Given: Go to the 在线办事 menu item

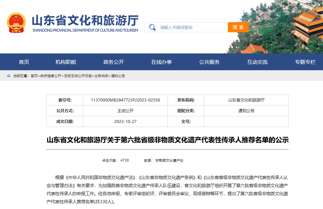Looking at the screenshot, I should pyautogui.click(x=161, y=62).
